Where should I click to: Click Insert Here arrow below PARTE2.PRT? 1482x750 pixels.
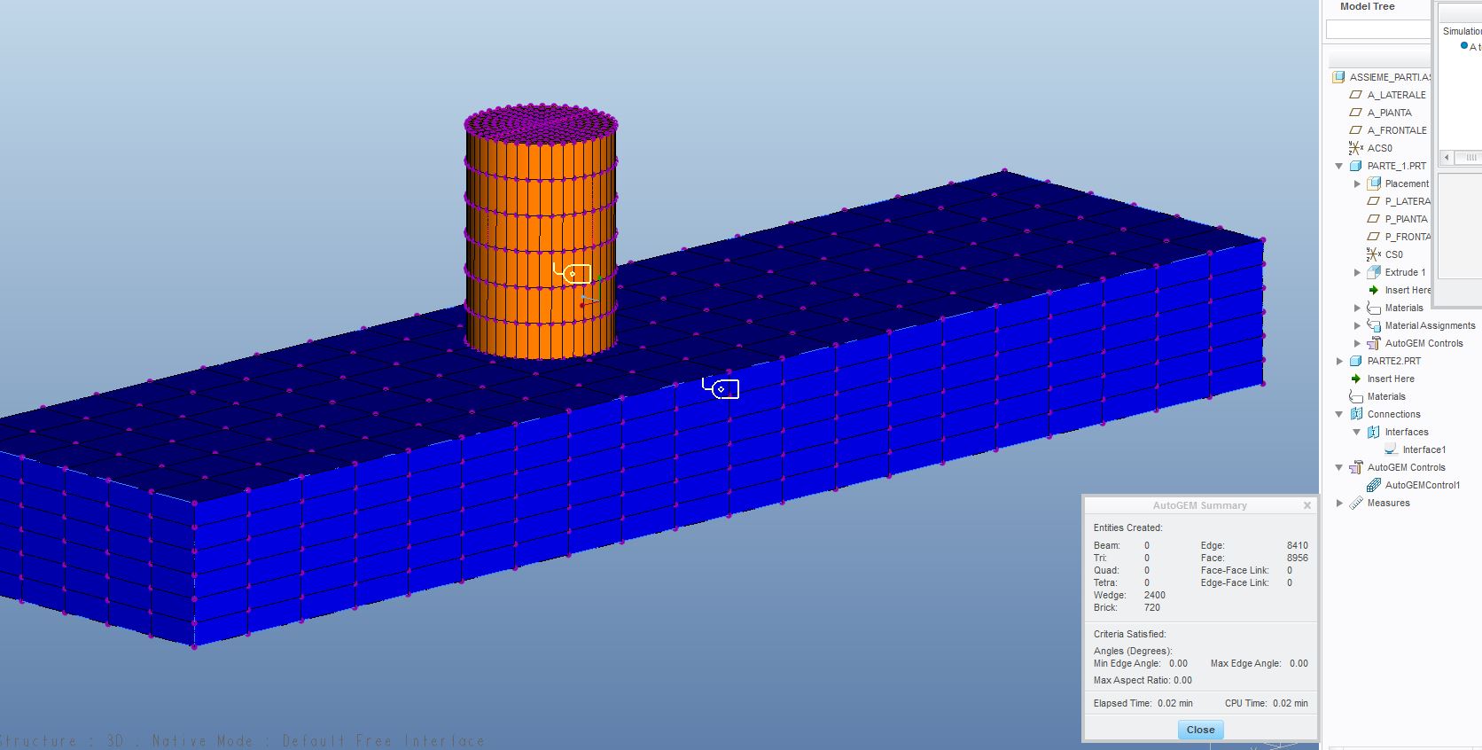(1355, 379)
